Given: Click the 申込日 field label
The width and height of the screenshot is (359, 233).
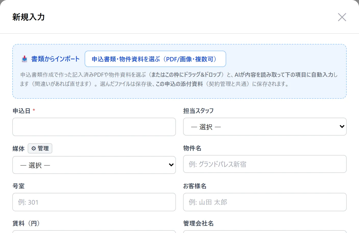Looking at the screenshot, I should (22, 111).
